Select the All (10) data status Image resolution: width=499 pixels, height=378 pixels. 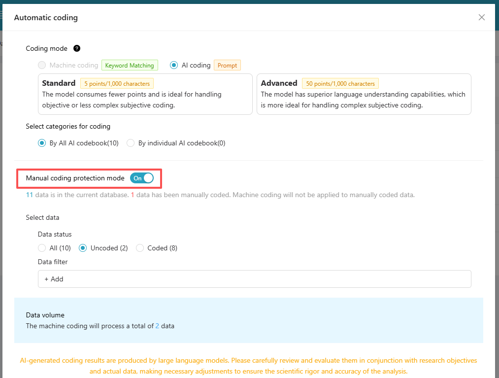pos(42,248)
